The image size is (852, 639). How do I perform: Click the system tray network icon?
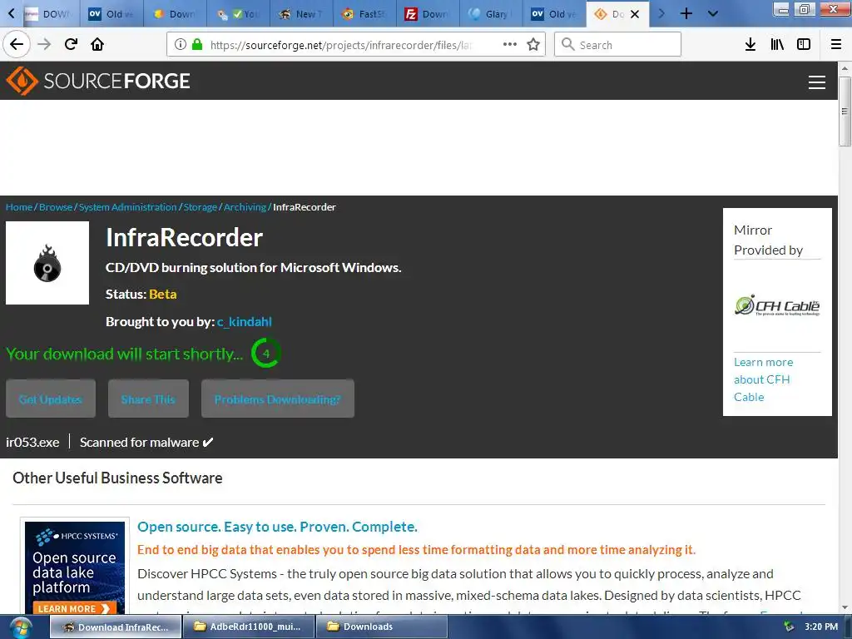[x=789, y=627]
